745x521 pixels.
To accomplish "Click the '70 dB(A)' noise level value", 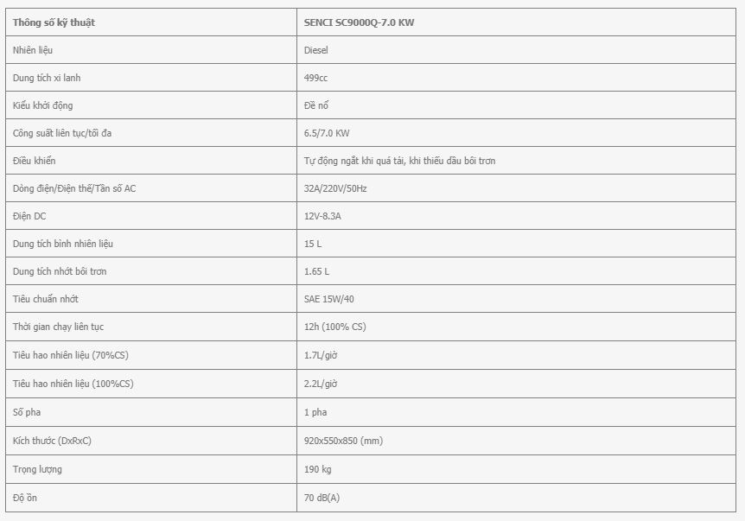I will (x=322, y=498).
